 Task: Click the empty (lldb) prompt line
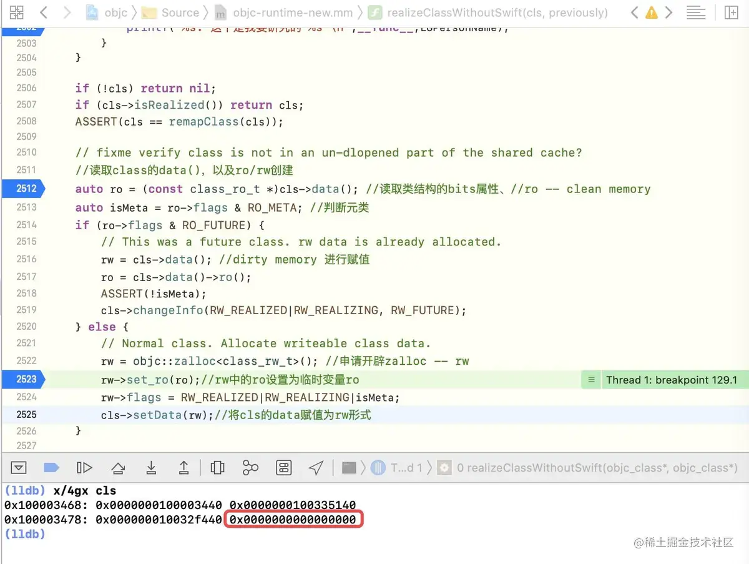point(25,534)
